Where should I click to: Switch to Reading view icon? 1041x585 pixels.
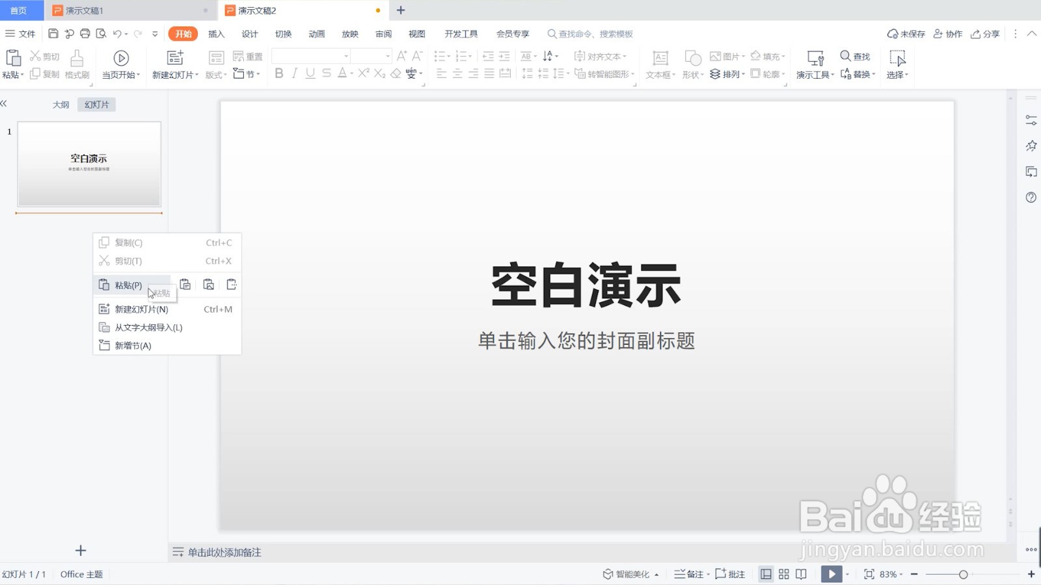click(802, 574)
